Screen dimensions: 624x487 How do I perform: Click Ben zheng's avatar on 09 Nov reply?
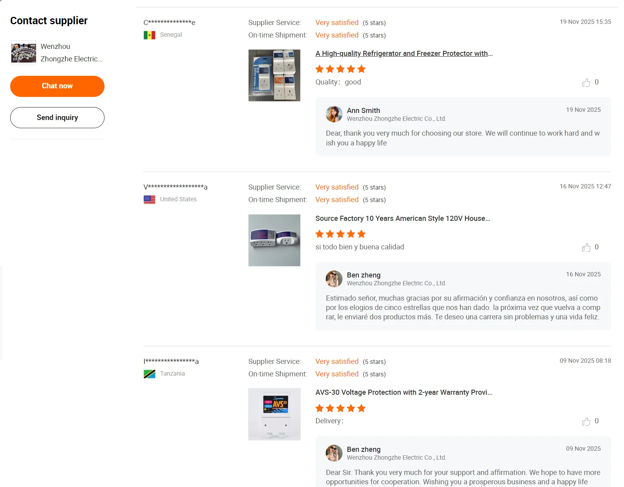334,453
